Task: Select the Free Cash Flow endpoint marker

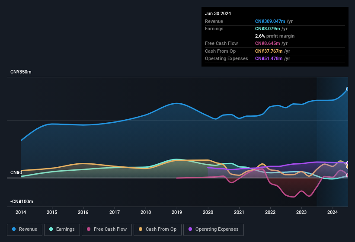Action: point(348,175)
